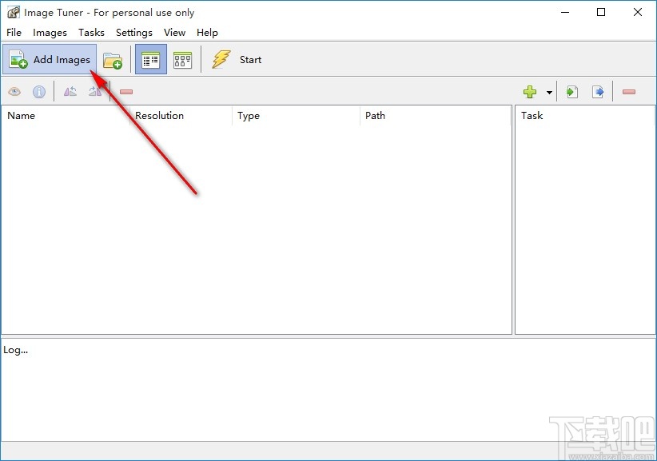Switch to thumbnails view
The height and width of the screenshot is (461, 657).
[x=183, y=60]
